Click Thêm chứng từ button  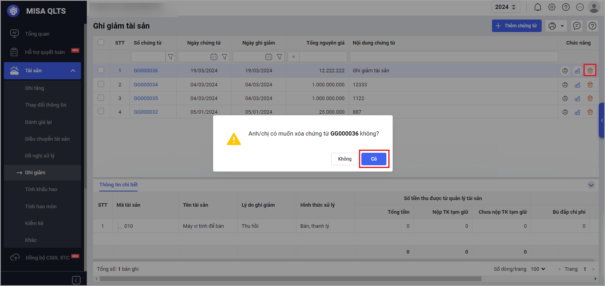pyautogui.click(x=517, y=26)
